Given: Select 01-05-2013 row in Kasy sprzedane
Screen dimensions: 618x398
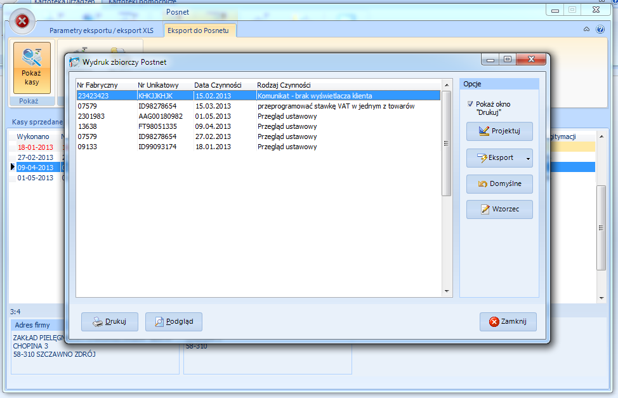Looking at the screenshot, I should pos(35,178).
